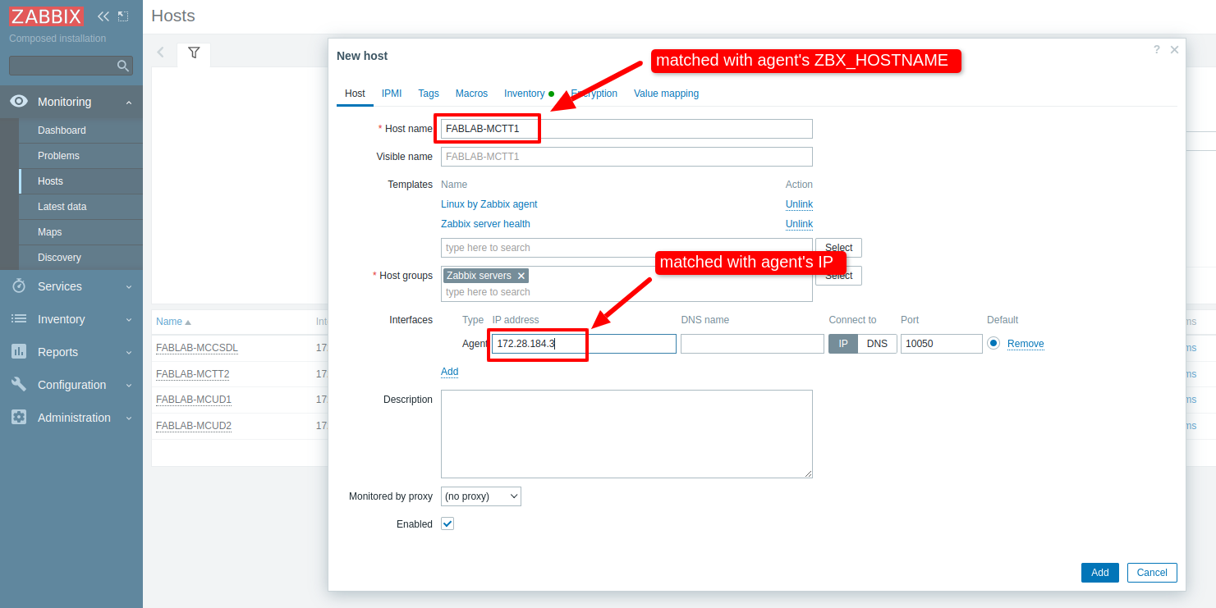Open Zabbix server health template link

point(485,224)
